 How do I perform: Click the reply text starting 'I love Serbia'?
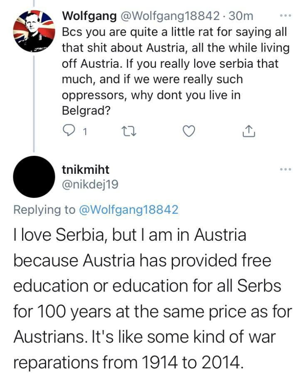point(152,298)
